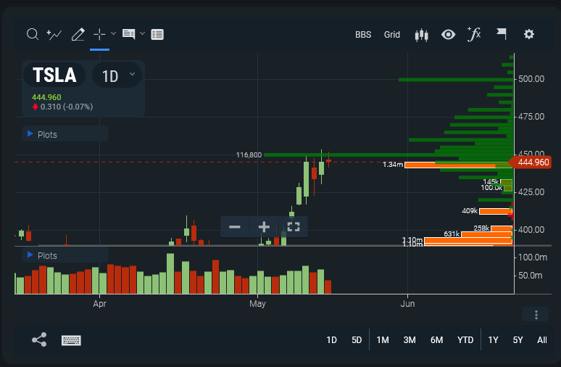
Task: Click the 100.0m volume axis label
Action: pyautogui.click(x=533, y=257)
